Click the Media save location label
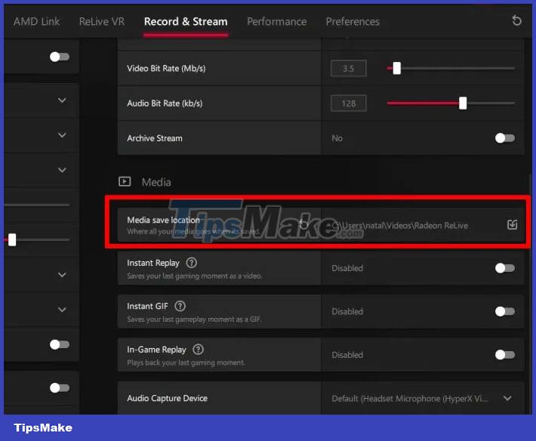Screen dimensions: 536x441 point(163,220)
